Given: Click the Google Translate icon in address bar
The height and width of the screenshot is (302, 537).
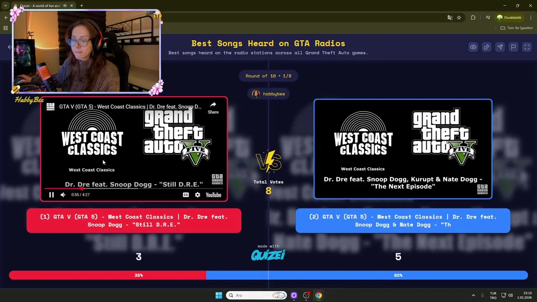Looking at the screenshot, I should 450,18.
